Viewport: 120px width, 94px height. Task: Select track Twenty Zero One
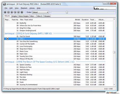[x=55, y=56]
